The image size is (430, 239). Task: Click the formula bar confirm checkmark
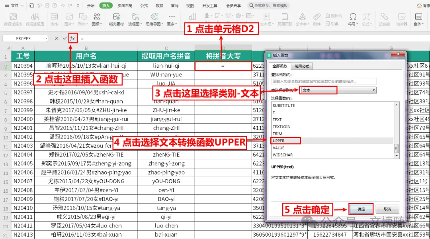coord(64,38)
